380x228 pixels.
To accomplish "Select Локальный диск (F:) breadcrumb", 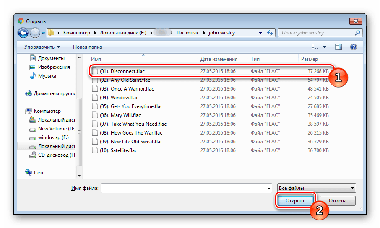I will (123, 33).
